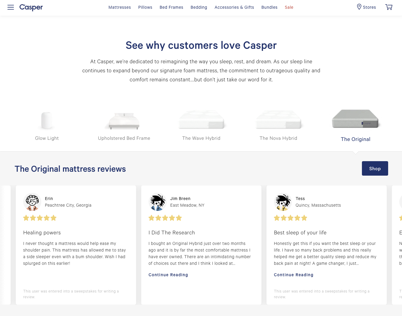Image resolution: width=402 pixels, height=316 pixels.
Task: Visit the Sale link
Action: pyautogui.click(x=289, y=7)
